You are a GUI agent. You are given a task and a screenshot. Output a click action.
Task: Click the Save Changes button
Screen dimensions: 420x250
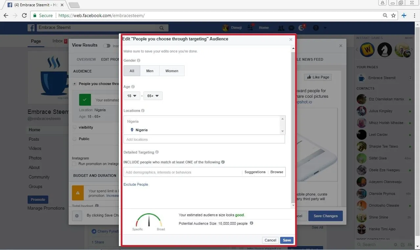325,216
